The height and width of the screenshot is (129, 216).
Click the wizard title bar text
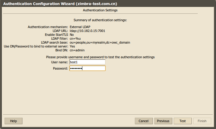(x=60, y=4)
